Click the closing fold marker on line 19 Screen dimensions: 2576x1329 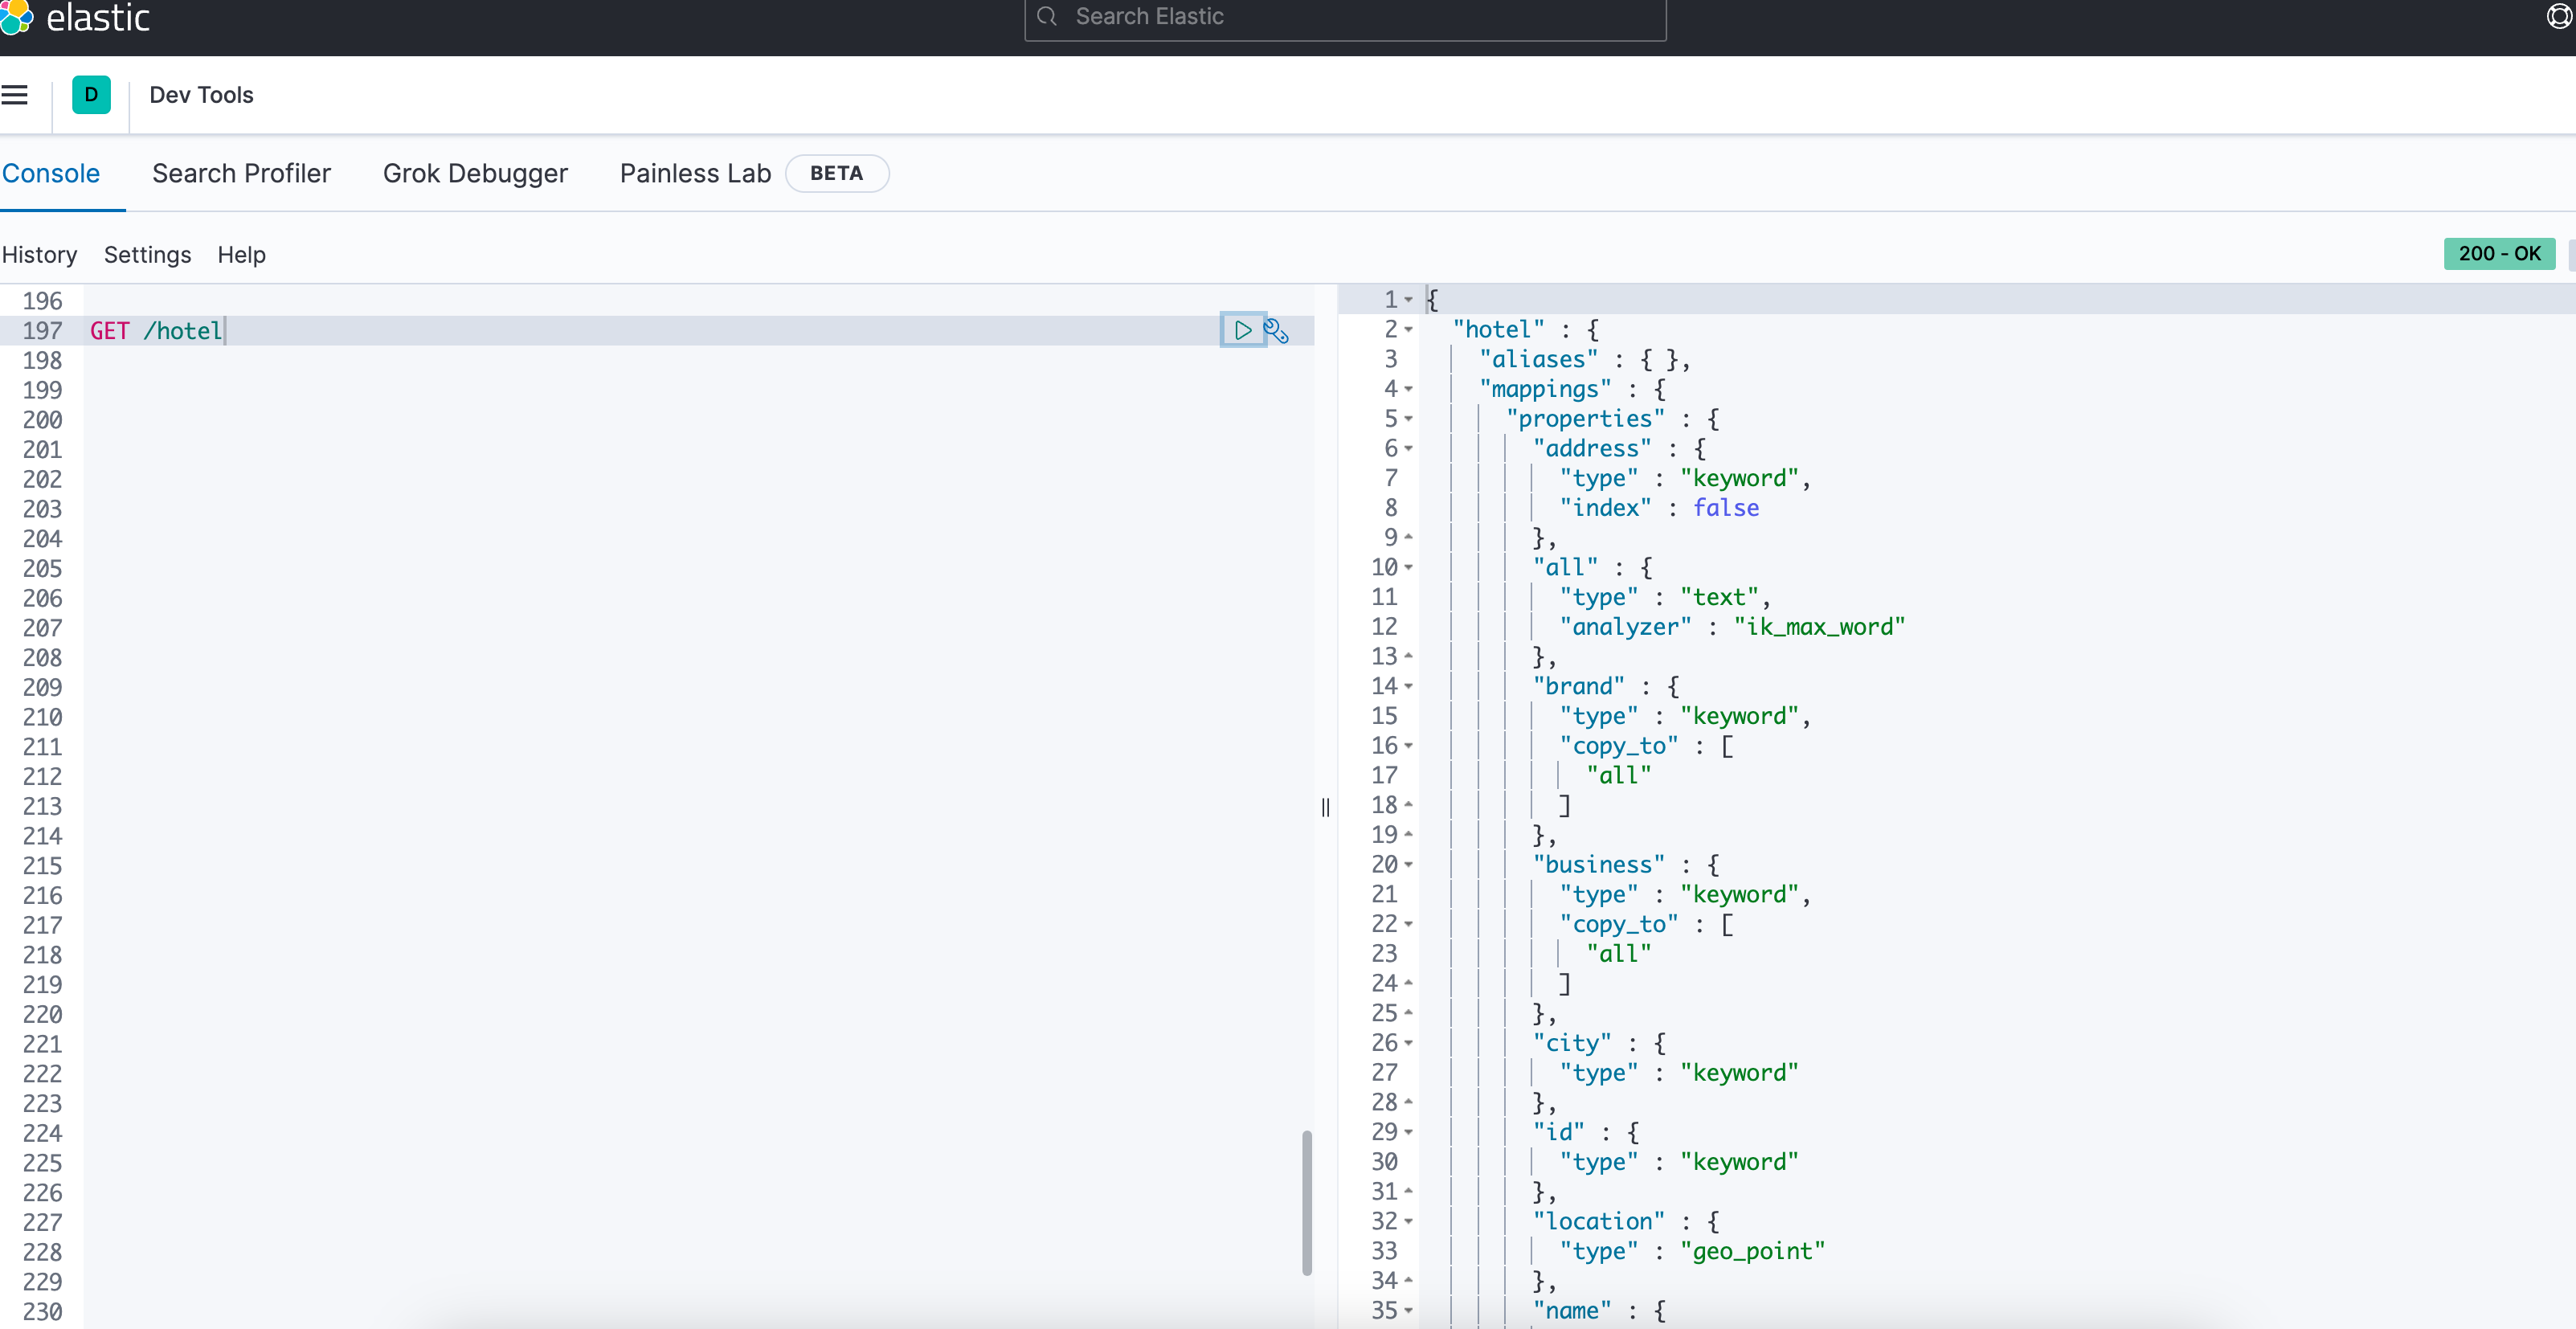coord(1408,835)
